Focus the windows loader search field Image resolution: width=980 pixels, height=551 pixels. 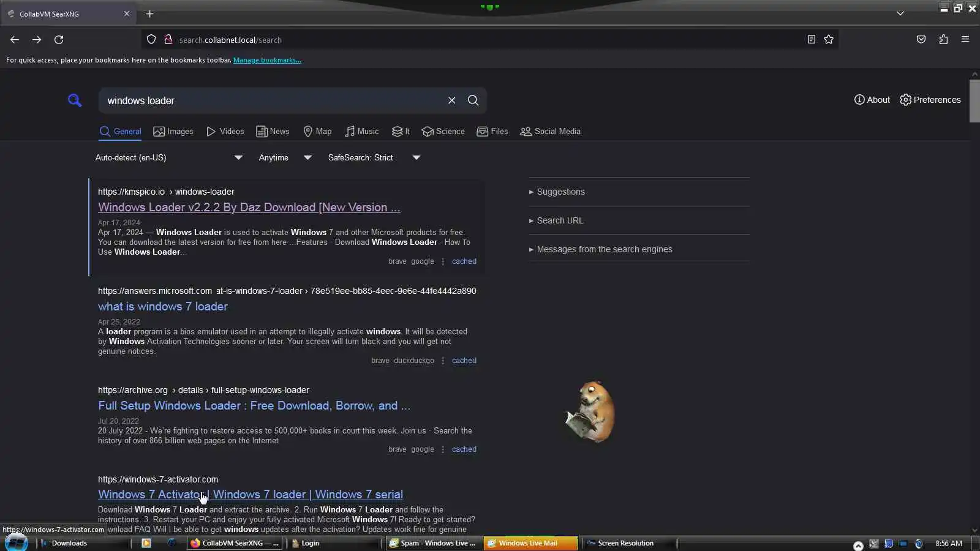coord(273,100)
